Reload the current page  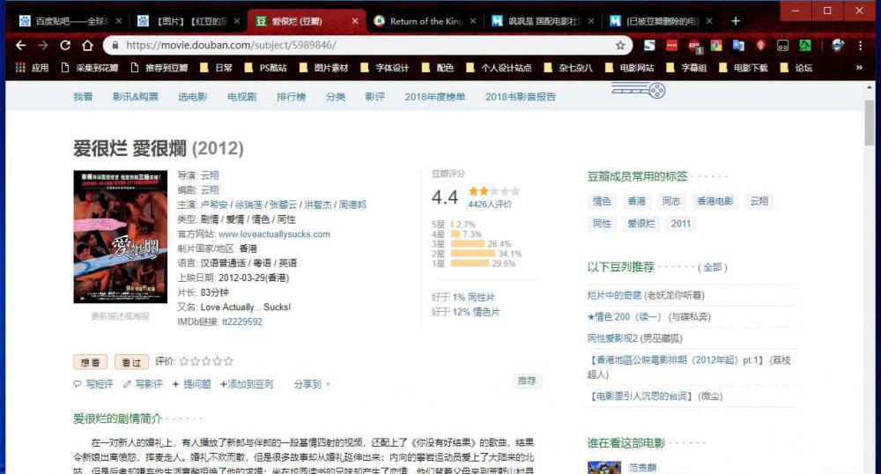pyautogui.click(x=65, y=45)
